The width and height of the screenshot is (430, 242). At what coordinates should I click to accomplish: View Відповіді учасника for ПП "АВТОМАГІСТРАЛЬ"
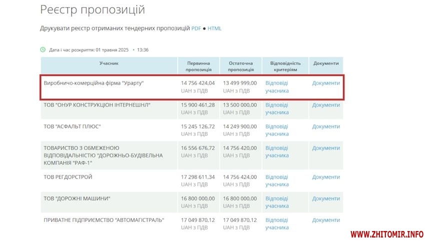tap(277, 223)
